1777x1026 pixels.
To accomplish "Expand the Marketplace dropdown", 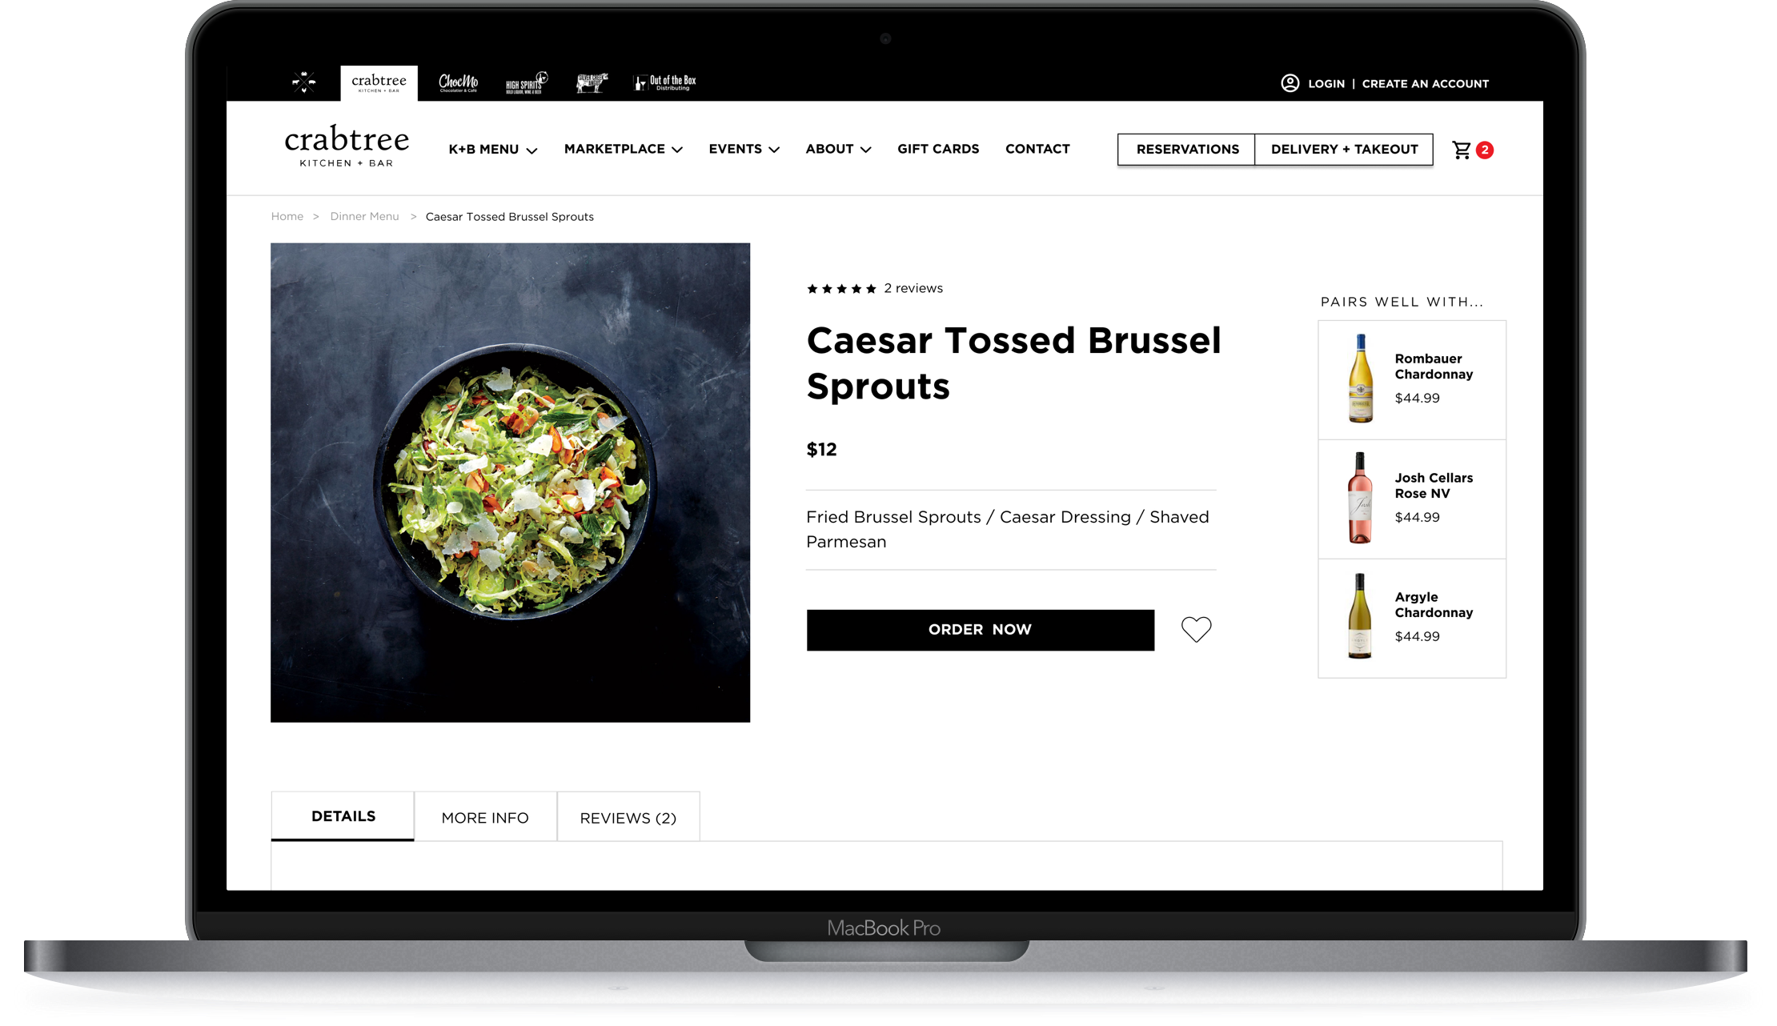I will [623, 149].
